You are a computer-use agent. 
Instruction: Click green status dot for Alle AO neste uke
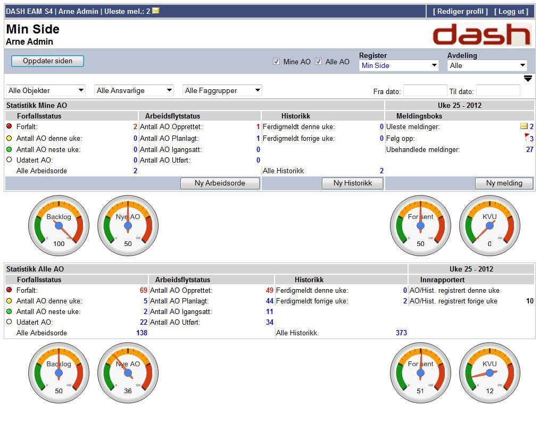[x=9, y=311]
